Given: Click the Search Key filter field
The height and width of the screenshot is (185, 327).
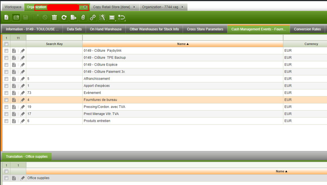Looking at the screenshot, I should point(54,38).
